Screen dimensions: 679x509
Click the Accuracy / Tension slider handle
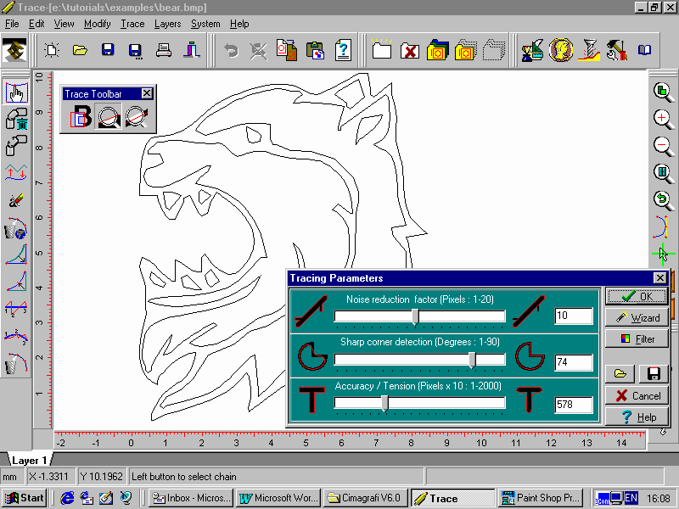(384, 404)
